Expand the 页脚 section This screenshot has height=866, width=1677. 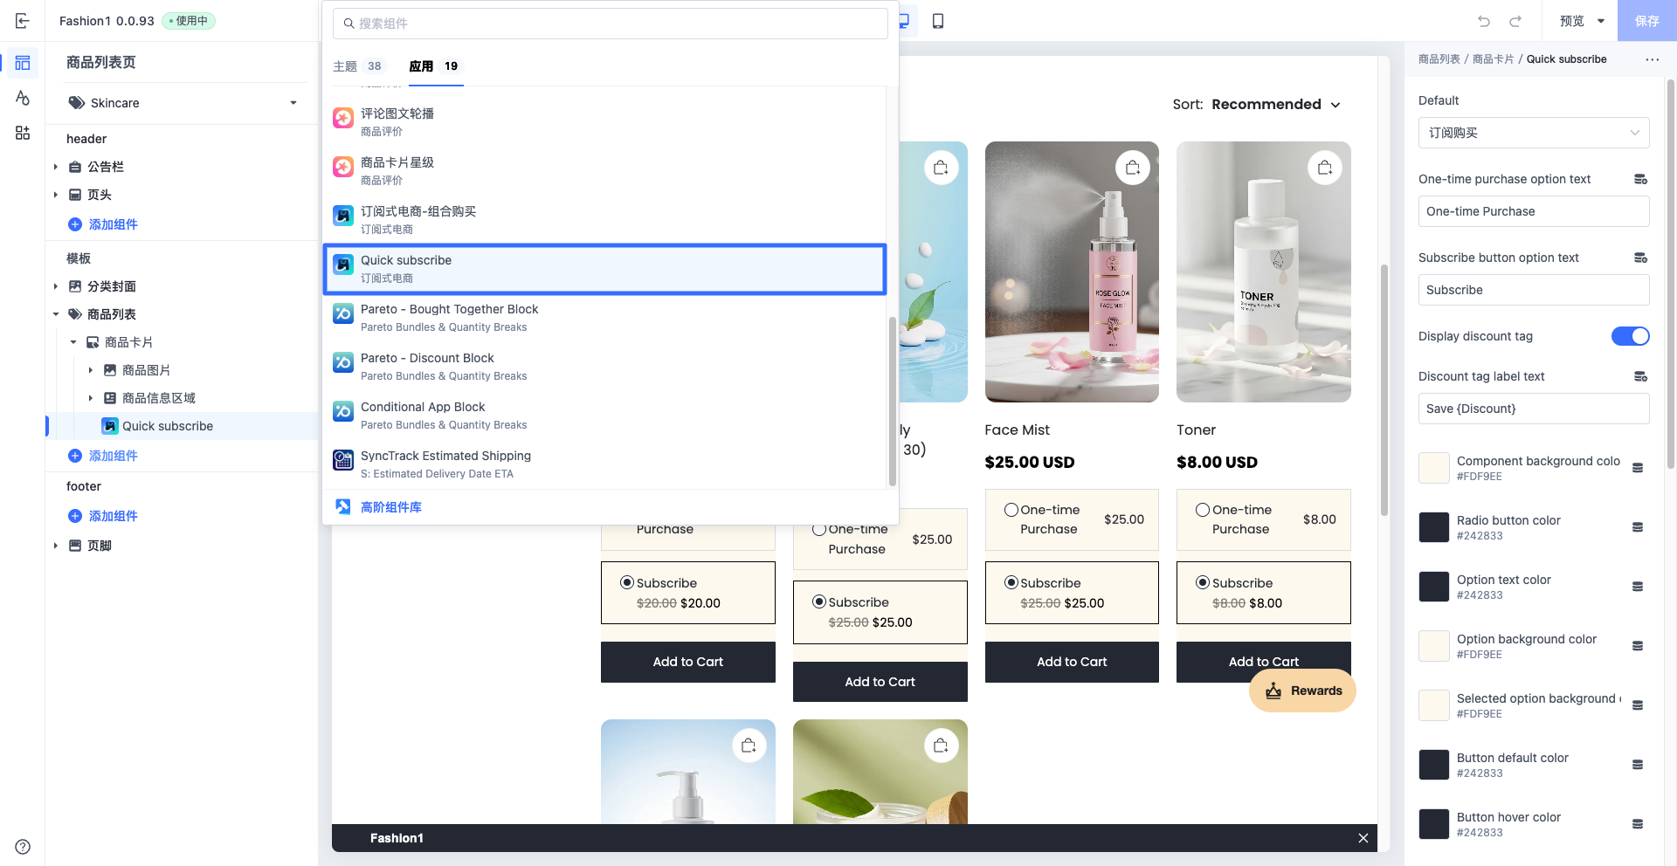56,546
